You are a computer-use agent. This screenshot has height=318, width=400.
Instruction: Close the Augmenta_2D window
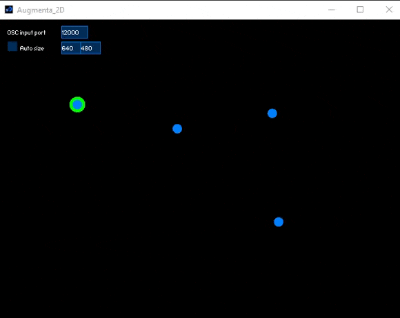[x=389, y=10]
